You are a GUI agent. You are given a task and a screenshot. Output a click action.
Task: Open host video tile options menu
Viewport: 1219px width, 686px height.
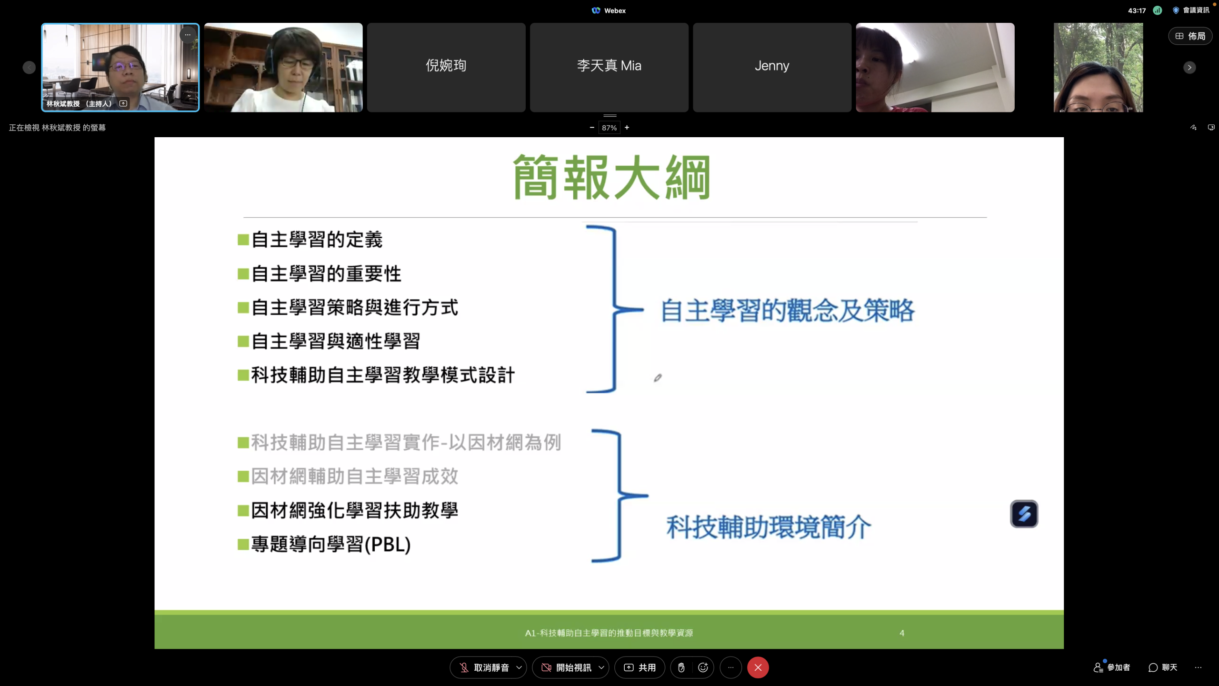click(188, 35)
